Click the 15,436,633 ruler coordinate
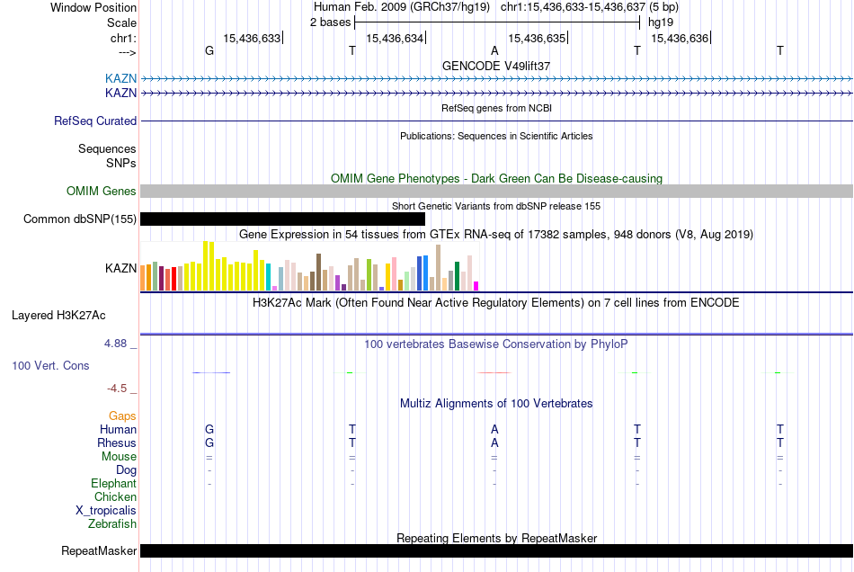Screen dimensions: 854x572 [x=252, y=38]
